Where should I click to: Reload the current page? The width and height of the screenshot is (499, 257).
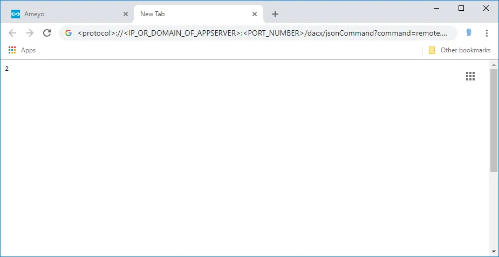pyautogui.click(x=47, y=33)
